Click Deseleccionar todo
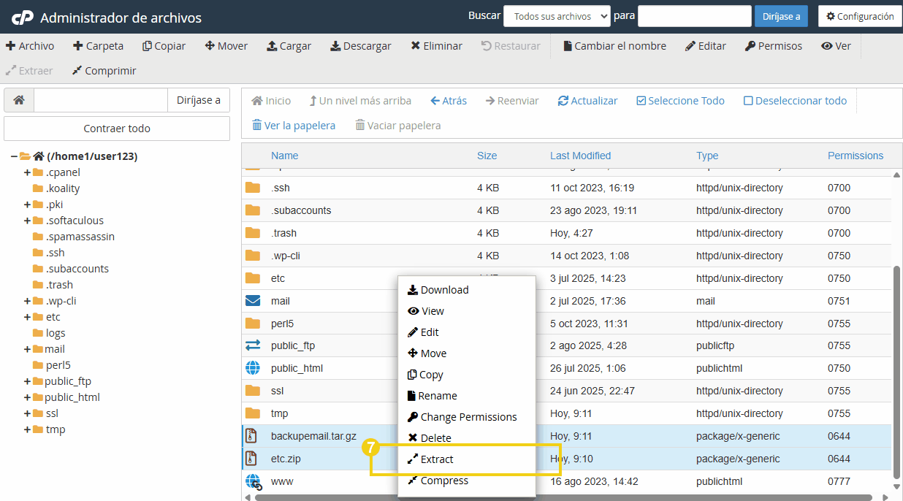Image resolution: width=903 pixels, height=501 pixels. [795, 100]
